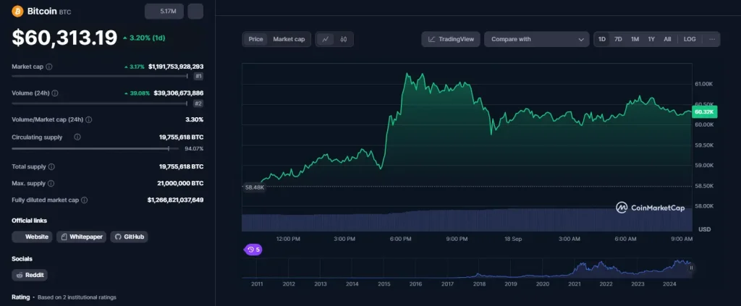741x306 pixels.
Task: Show Circulating supply info icon
Action: pos(77,137)
